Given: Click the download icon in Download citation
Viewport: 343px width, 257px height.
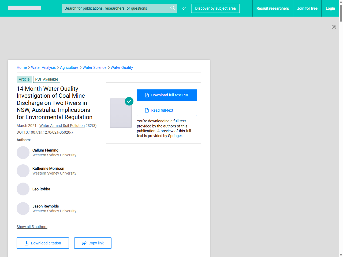Looking at the screenshot, I should 26,243.
